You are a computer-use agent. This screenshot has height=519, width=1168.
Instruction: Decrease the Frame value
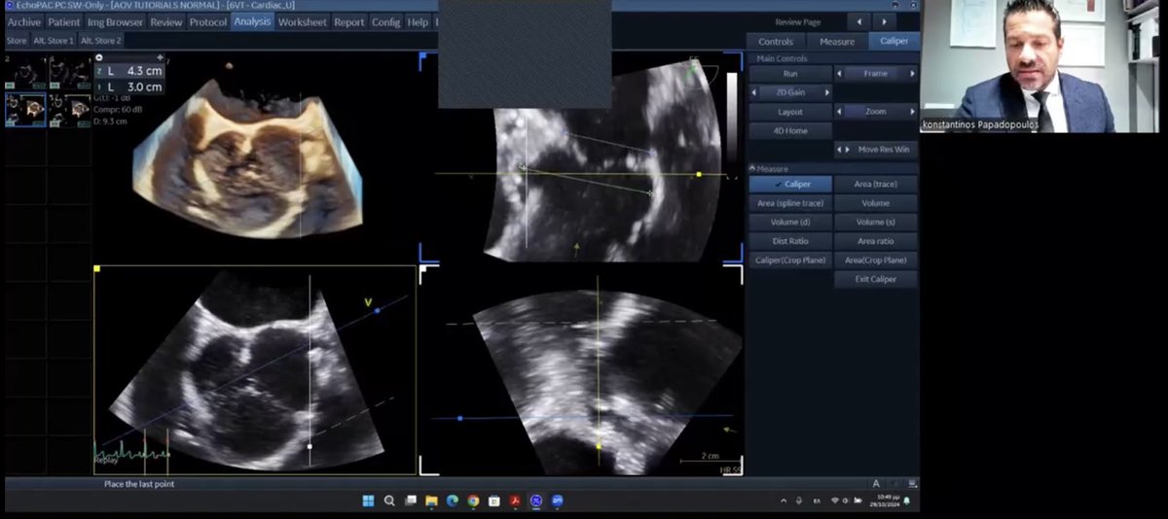(840, 73)
